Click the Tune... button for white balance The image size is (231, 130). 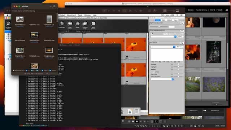click(180, 36)
